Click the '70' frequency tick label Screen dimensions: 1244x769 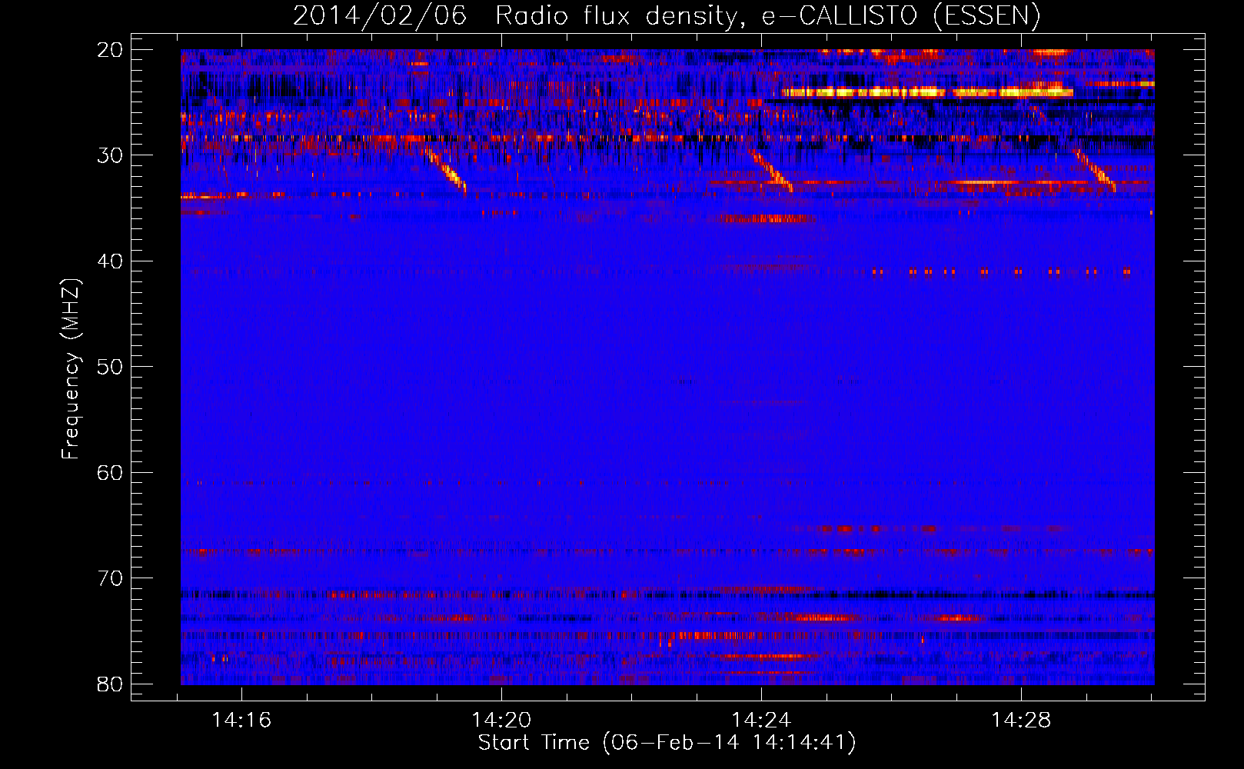click(x=110, y=578)
